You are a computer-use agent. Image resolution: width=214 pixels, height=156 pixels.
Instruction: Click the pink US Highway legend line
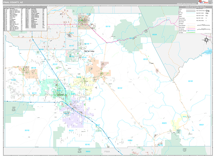[x=191, y=29]
